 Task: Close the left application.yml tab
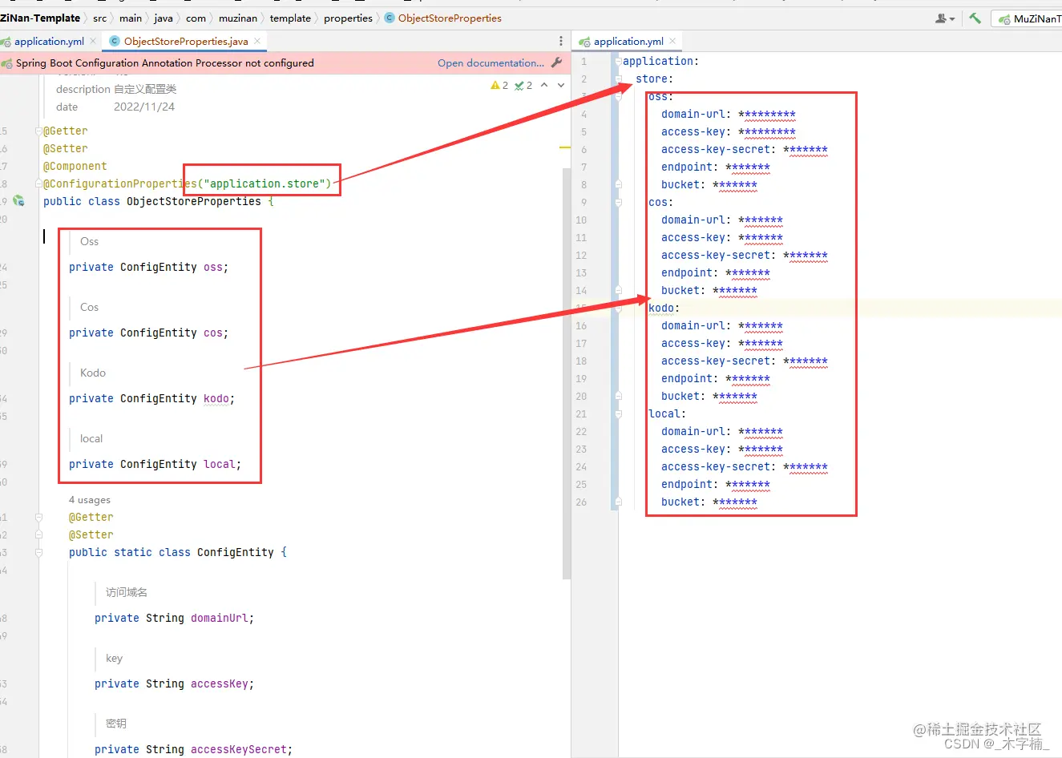pyautogui.click(x=93, y=41)
